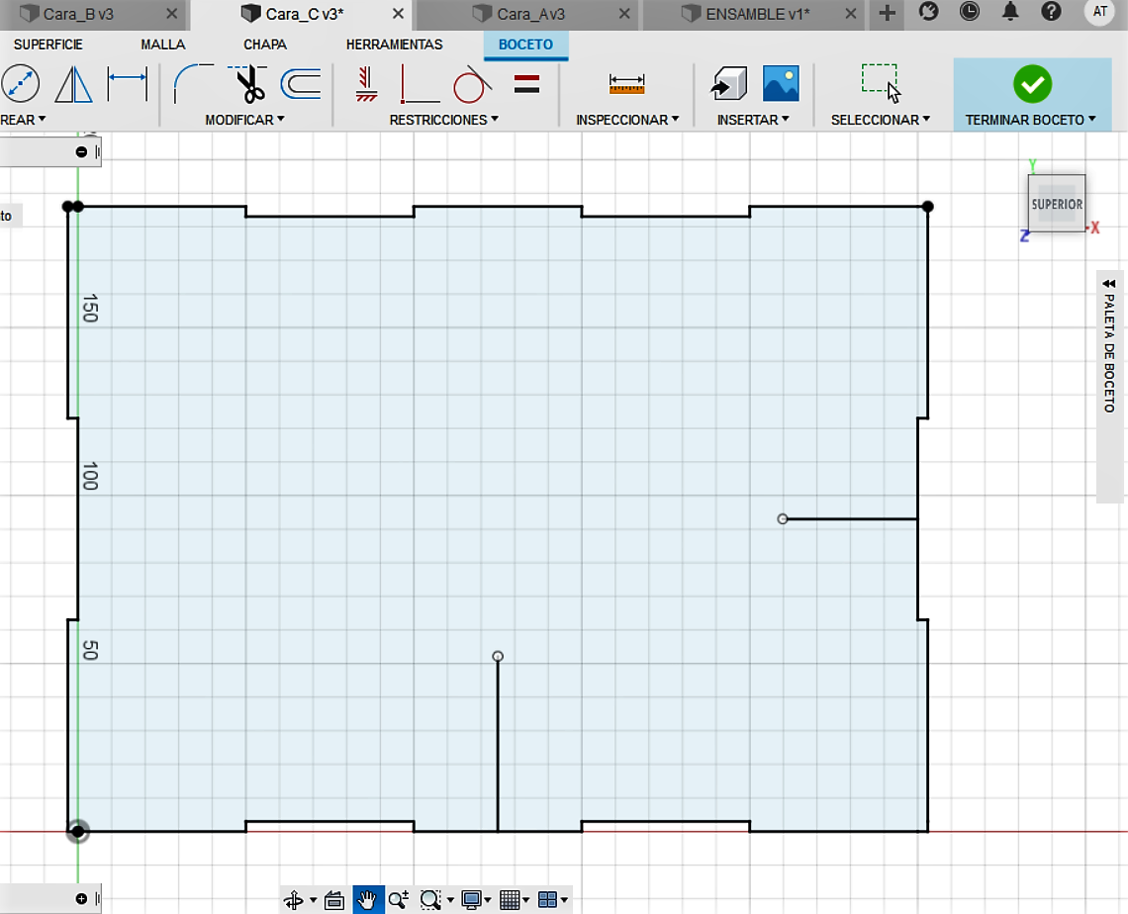
Task: Open the Viewports layout icon
Action: coord(547,899)
